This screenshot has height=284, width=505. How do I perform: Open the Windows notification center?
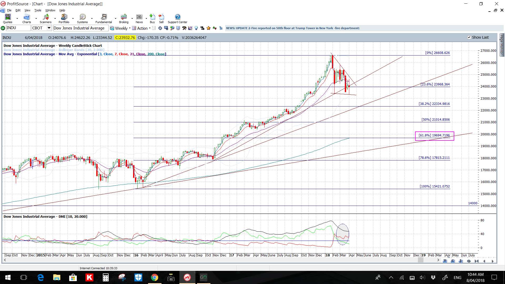[x=494, y=277]
